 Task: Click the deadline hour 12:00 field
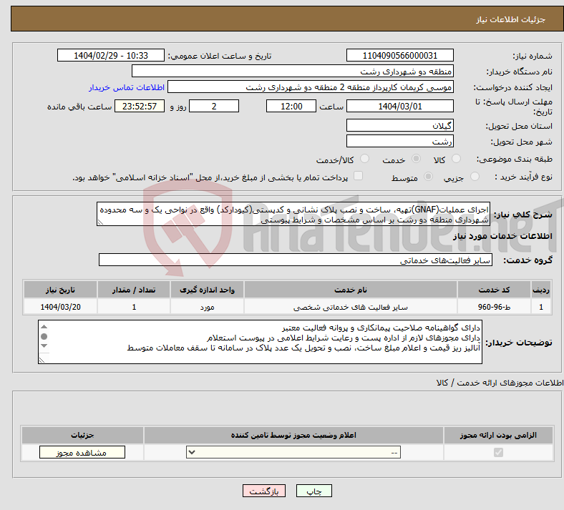pyautogui.click(x=291, y=106)
